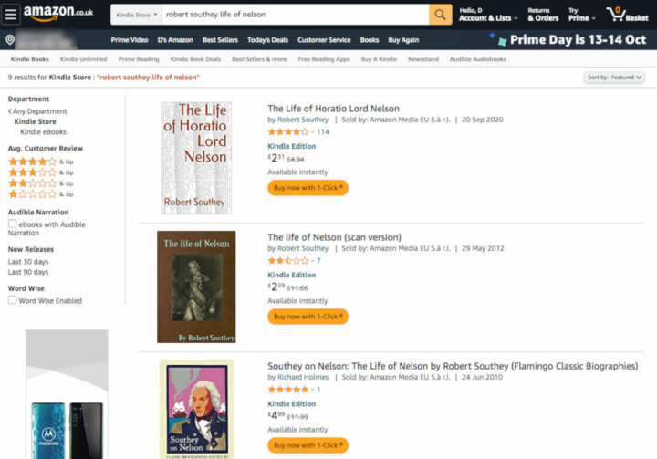Click the orange search magnifier button

click(440, 15)
